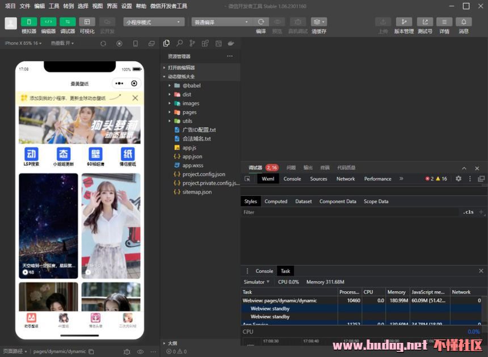This screenshot has width=488, height=357.
Task: Open the 消息 notification bell
Action: [464, 22]
